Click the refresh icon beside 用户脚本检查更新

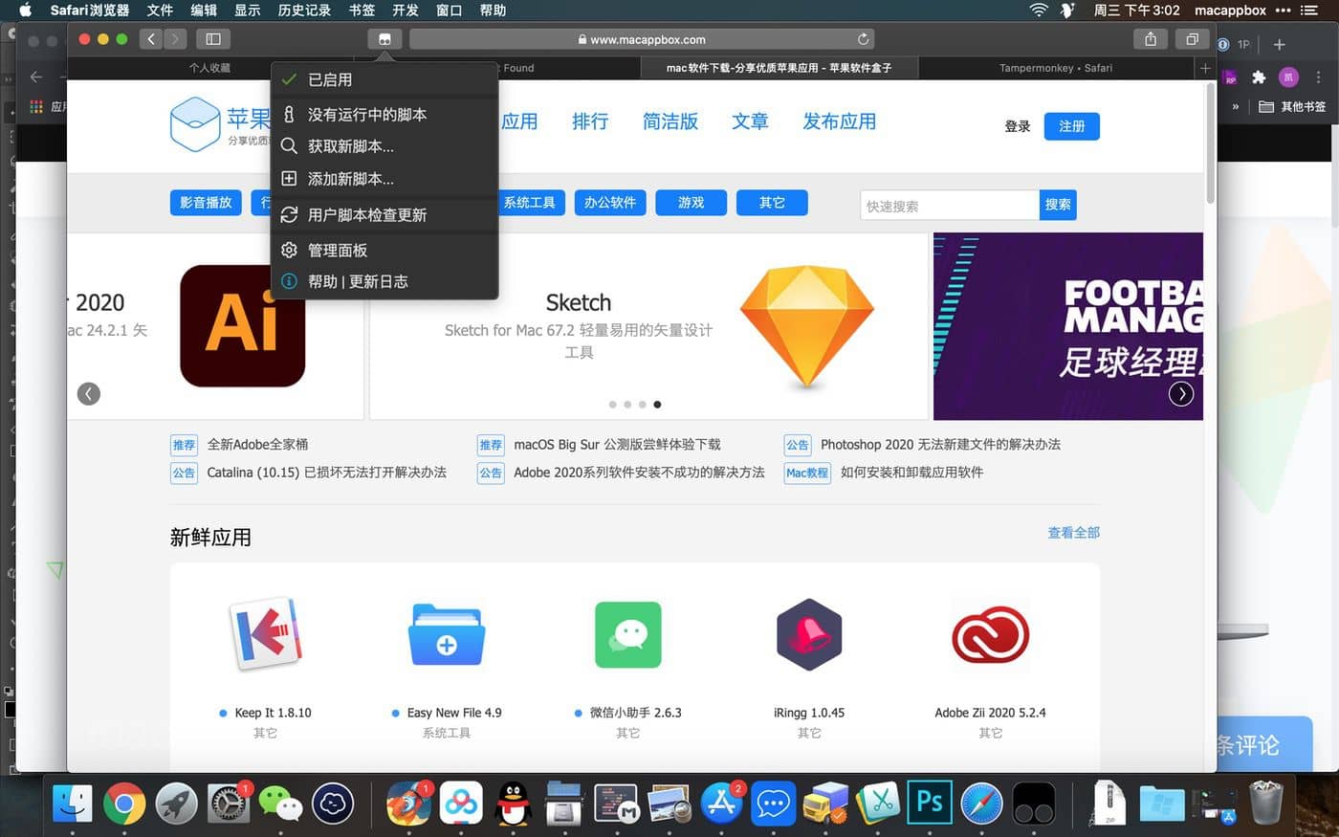(289, 214)
